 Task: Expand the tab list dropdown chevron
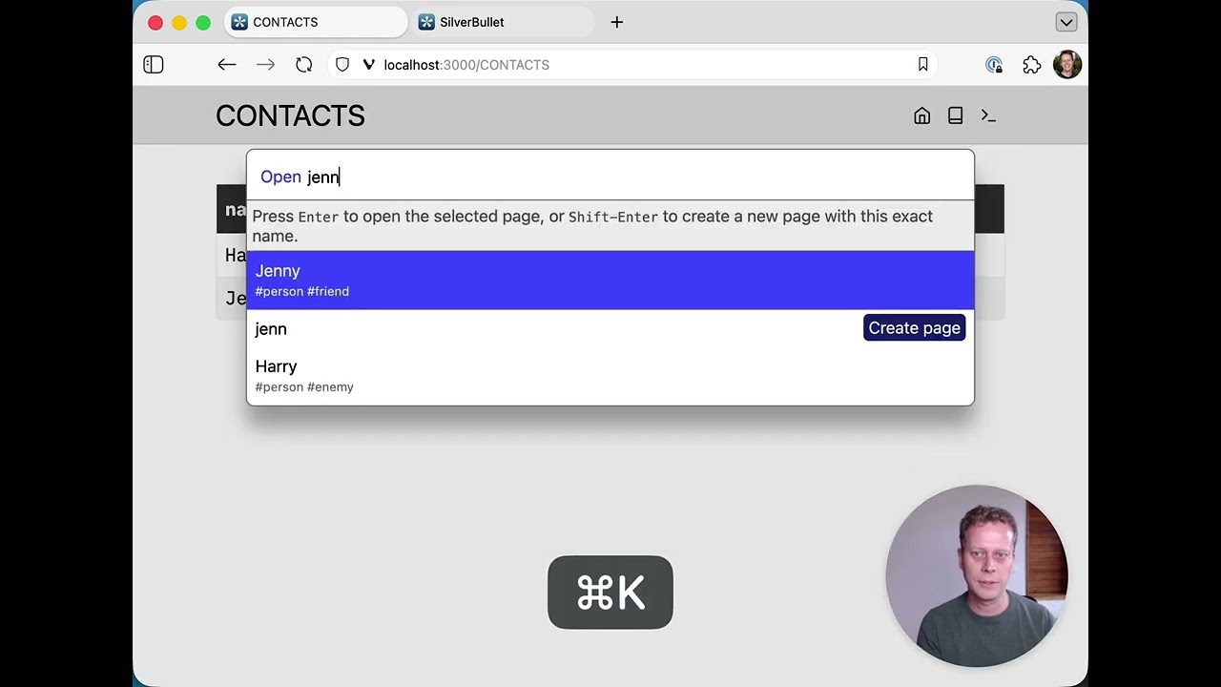click(x=1066, y=22)
